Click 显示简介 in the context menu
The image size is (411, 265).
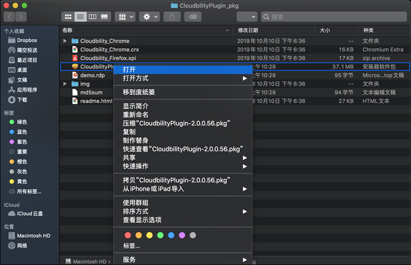point(136,106)
